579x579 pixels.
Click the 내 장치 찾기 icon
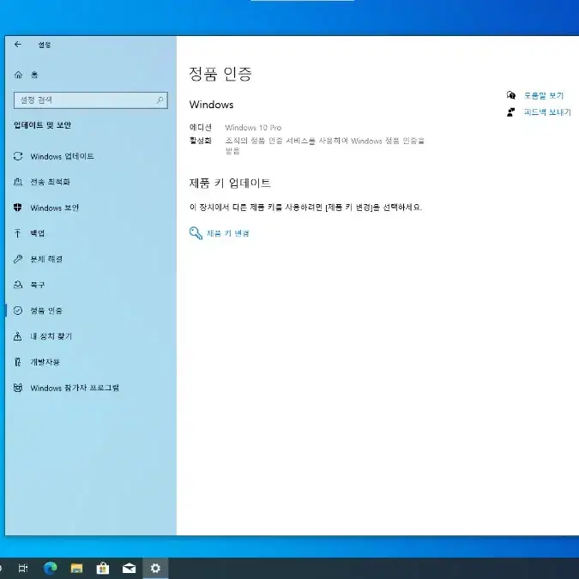tap(18, 336)
